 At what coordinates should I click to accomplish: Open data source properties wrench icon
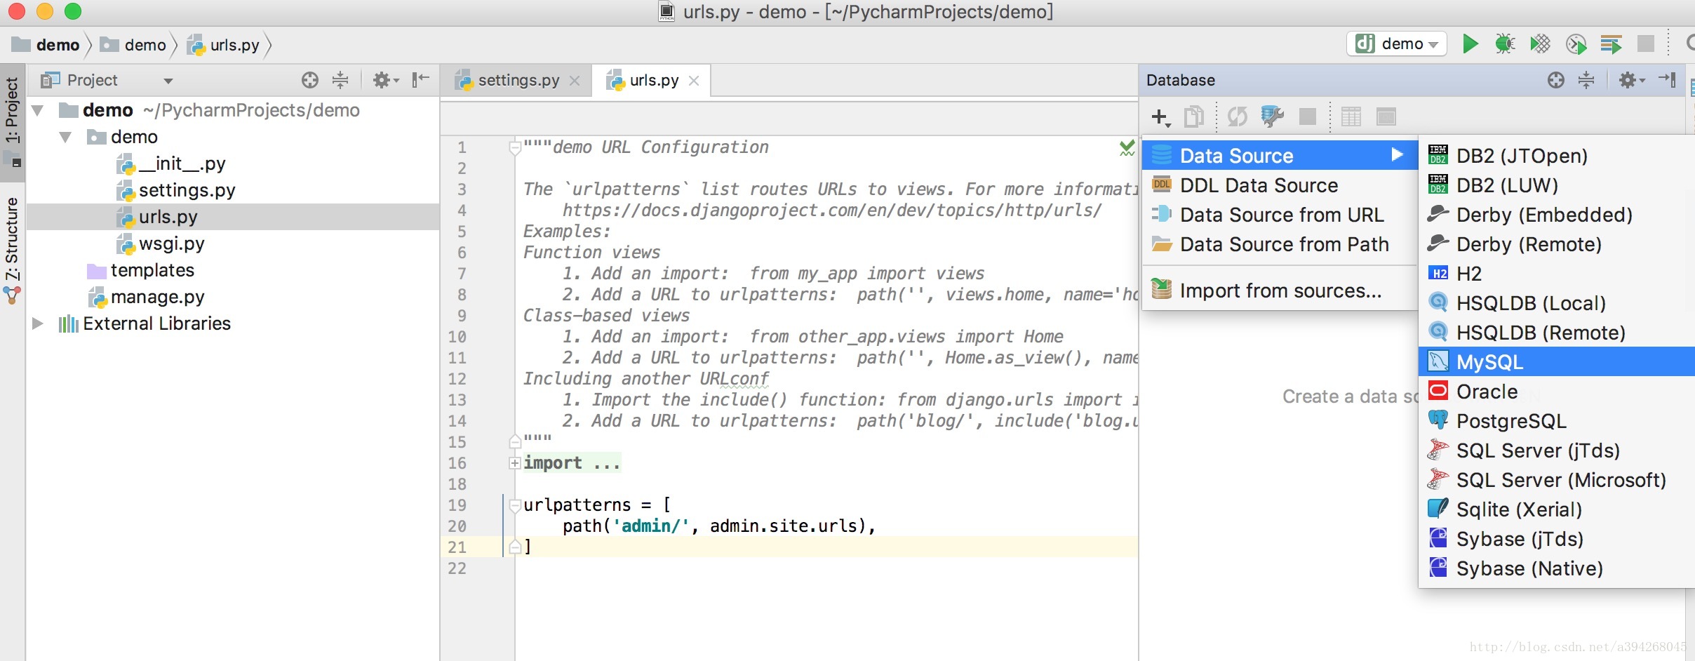[1272, 116]
